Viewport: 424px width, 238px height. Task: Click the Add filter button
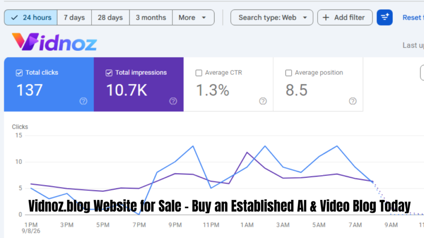[x=345, y=17]
